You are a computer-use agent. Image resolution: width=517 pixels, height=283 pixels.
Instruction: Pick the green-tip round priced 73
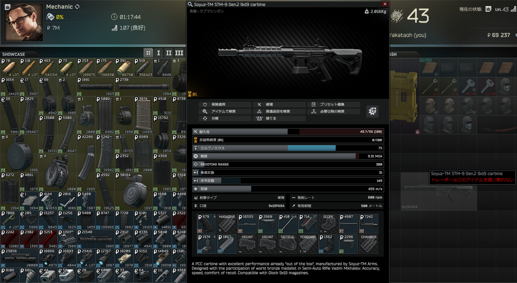[67, 67]
